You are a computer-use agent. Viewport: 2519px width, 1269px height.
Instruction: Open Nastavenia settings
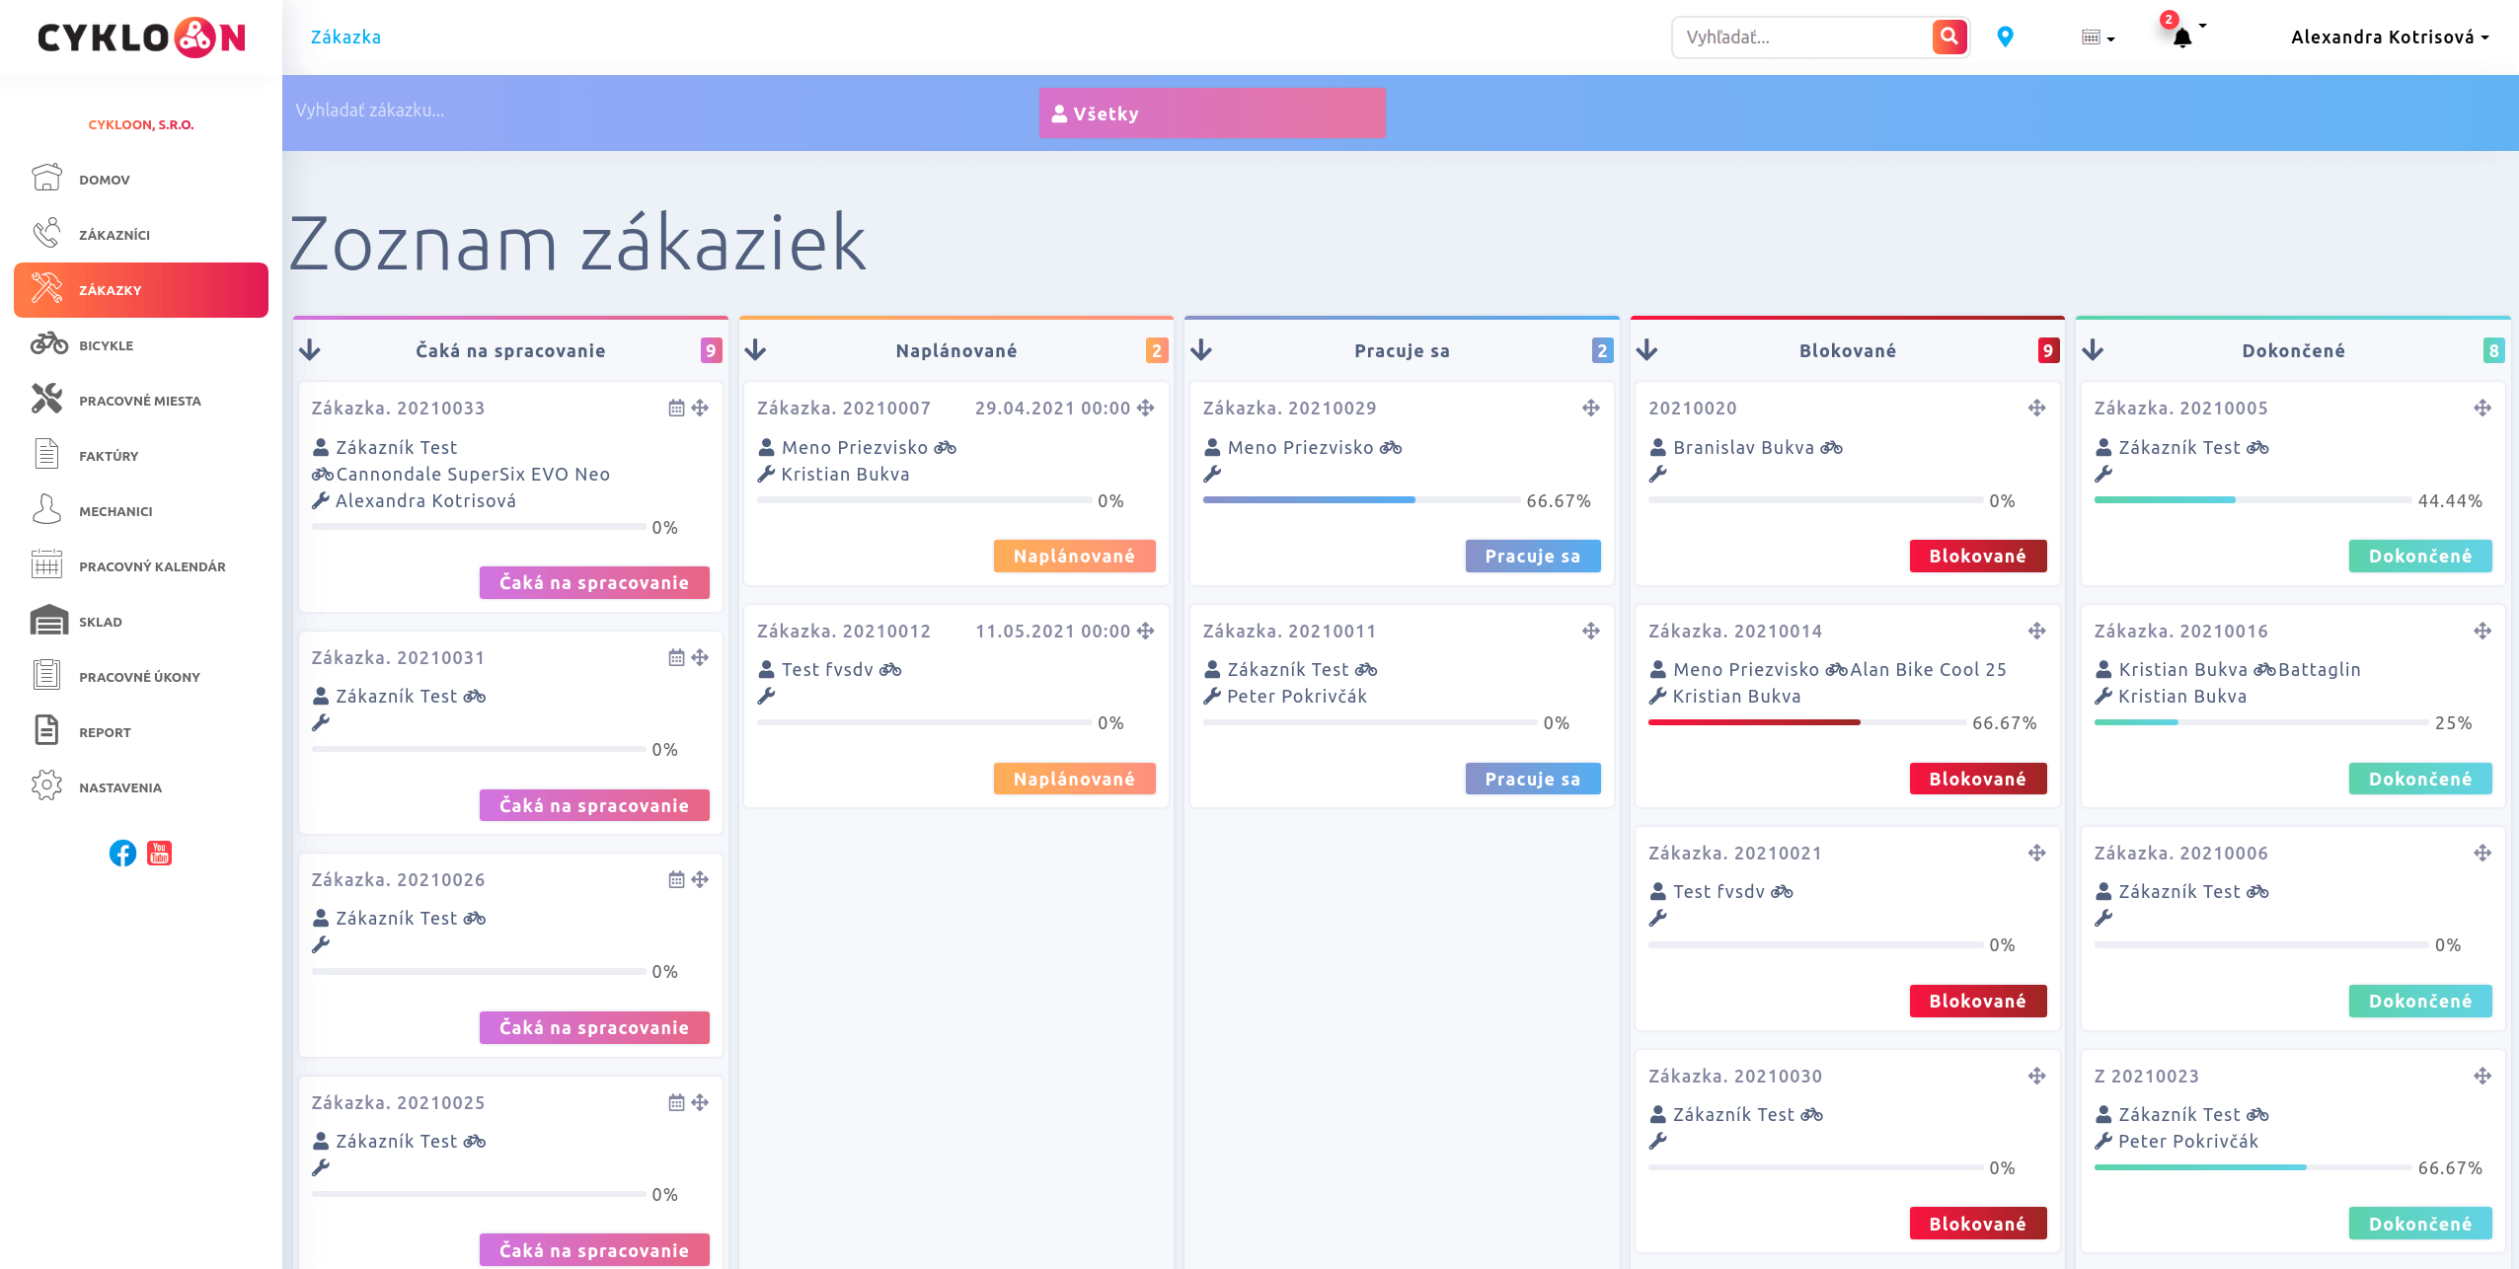[x=141, y=787]
